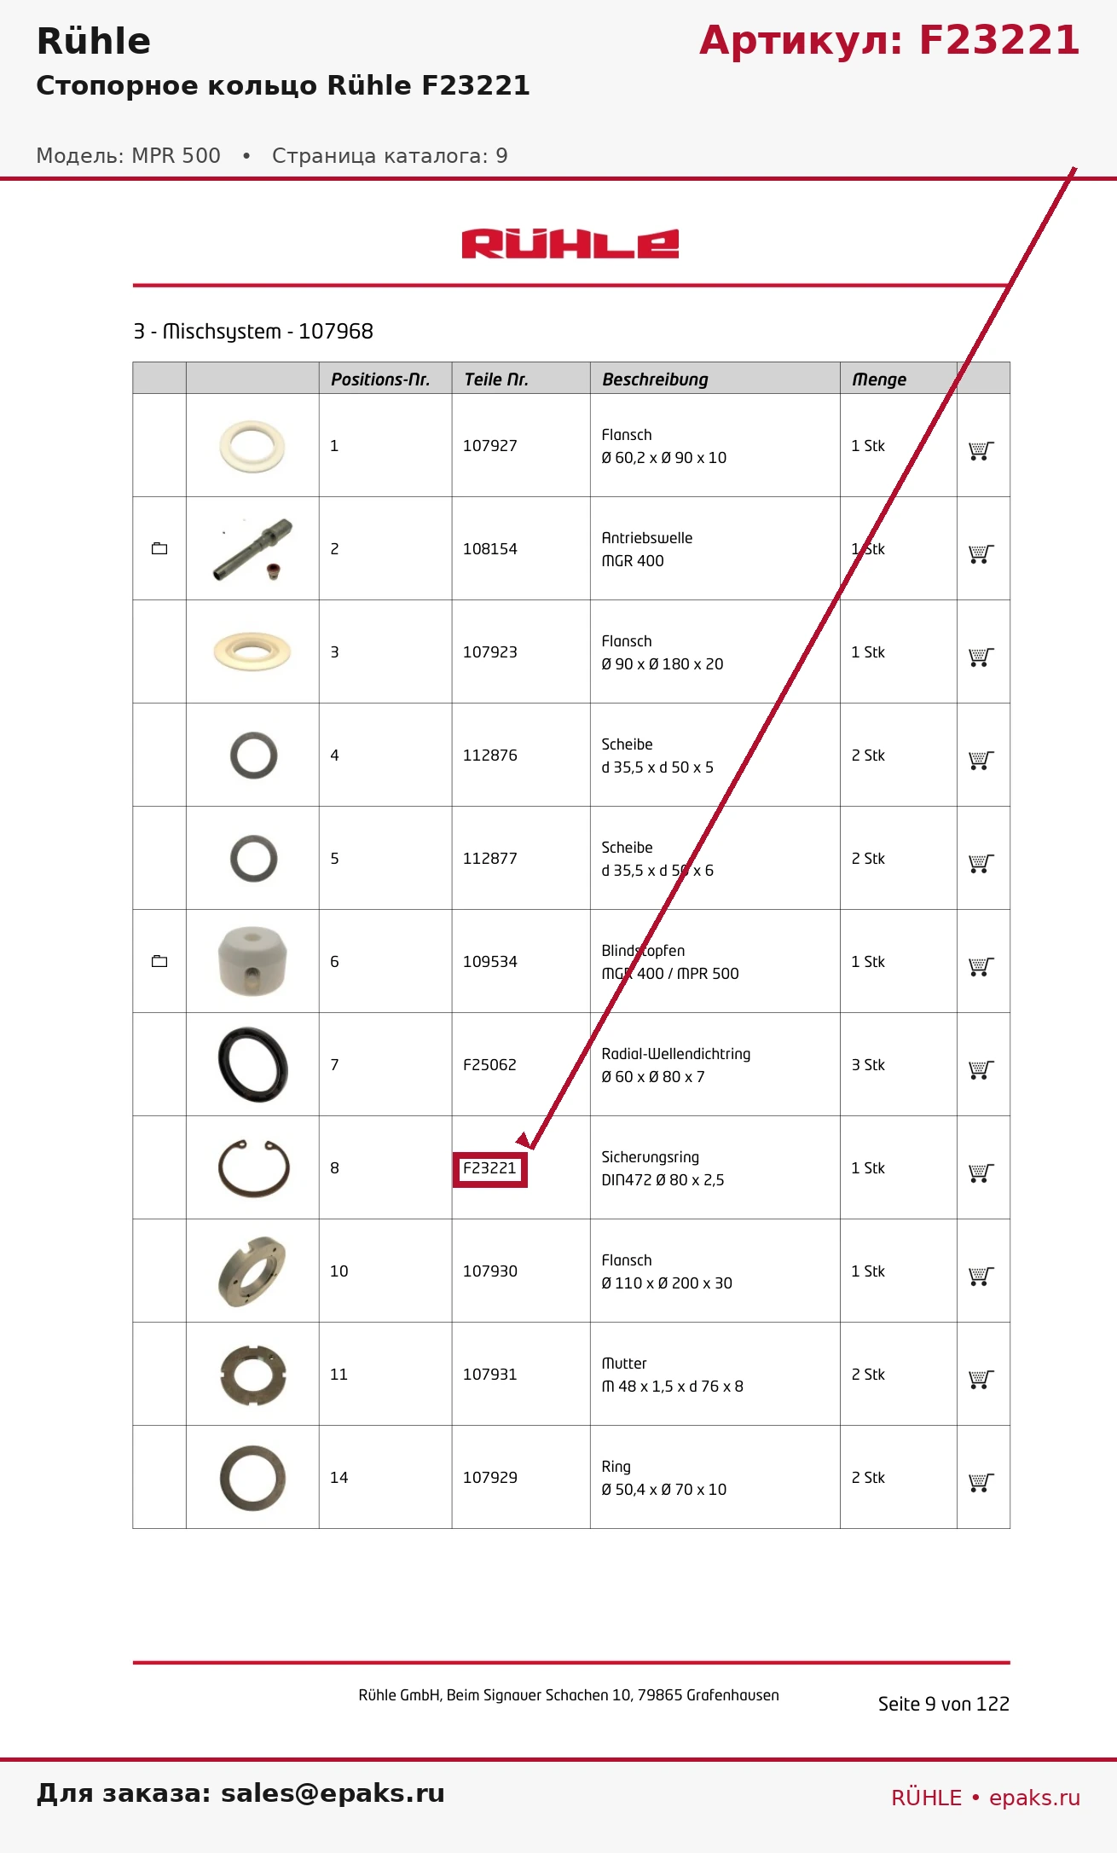Click the Teile Nr. column header

coord(496,379)
